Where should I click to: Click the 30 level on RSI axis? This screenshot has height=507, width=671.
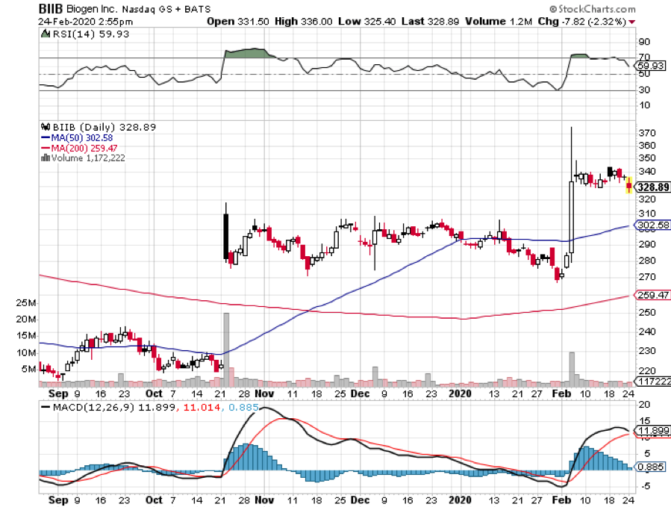coord(644,90)
